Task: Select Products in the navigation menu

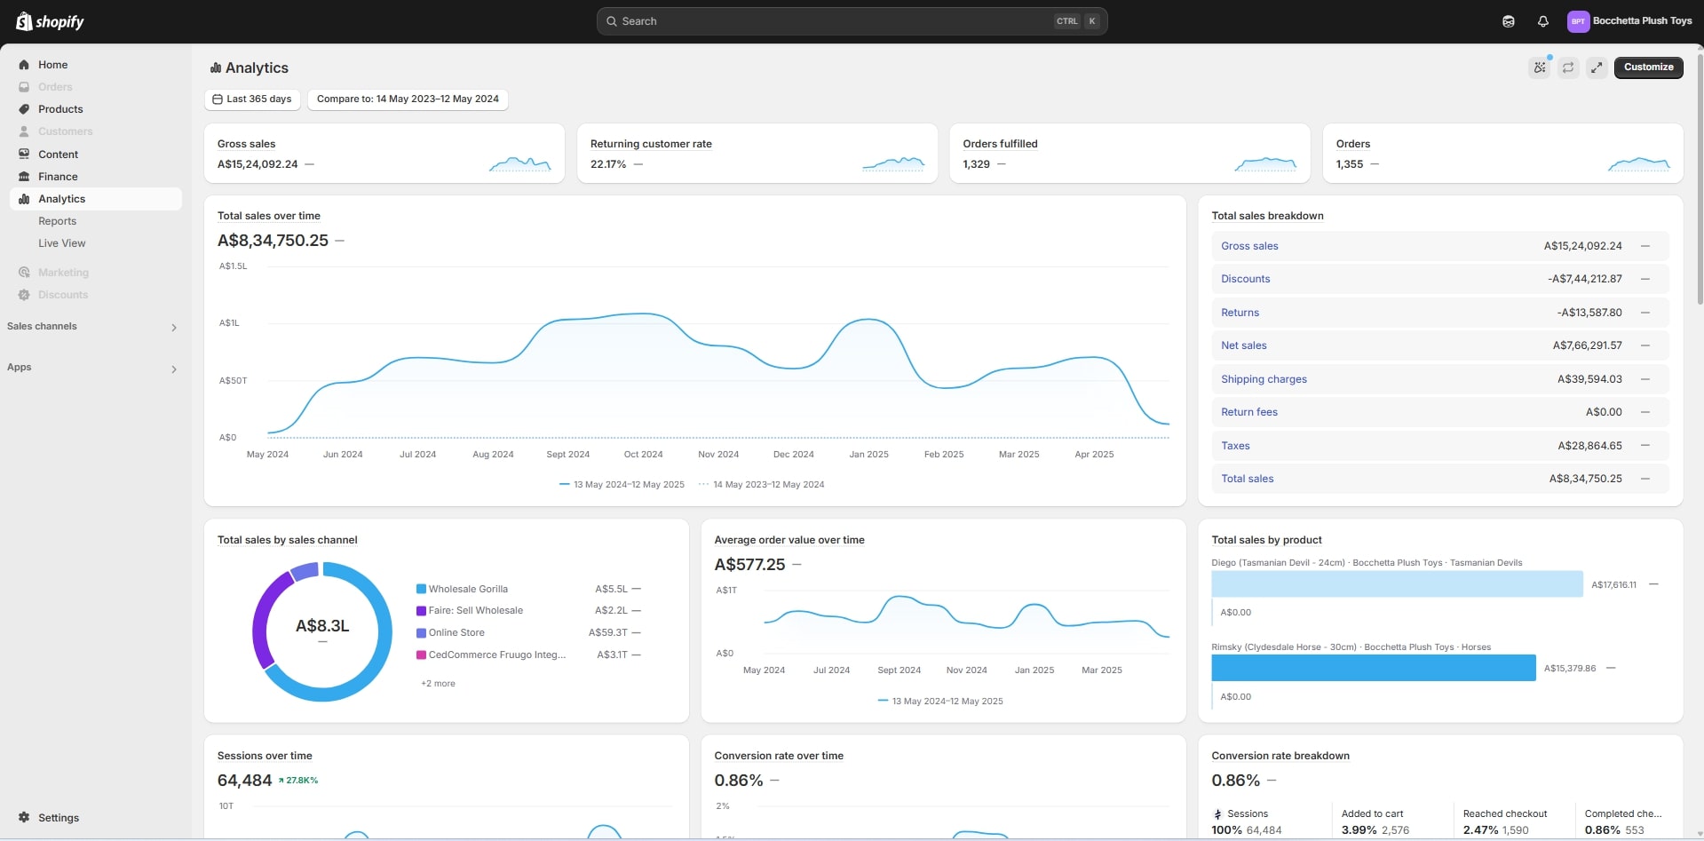Action: pyautogui.click(x=60, y=109)
